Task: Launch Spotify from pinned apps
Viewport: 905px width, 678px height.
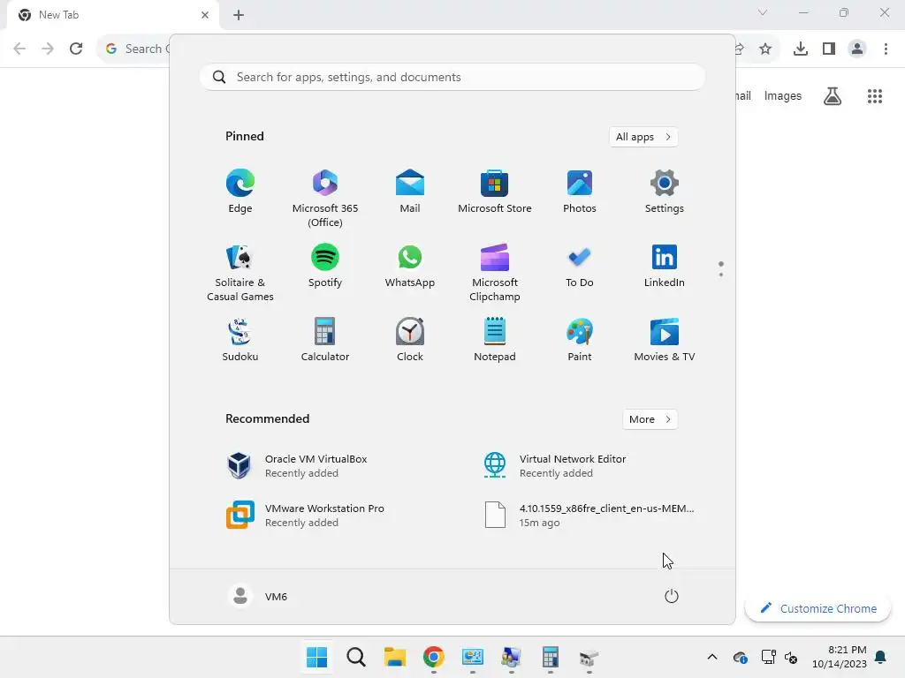Action: pyautogui.click(x=325, y=265)
